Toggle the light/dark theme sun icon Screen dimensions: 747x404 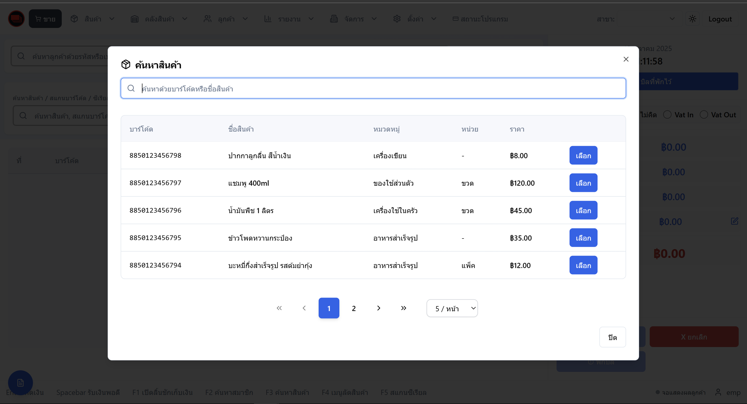click(x=692, y=19)
